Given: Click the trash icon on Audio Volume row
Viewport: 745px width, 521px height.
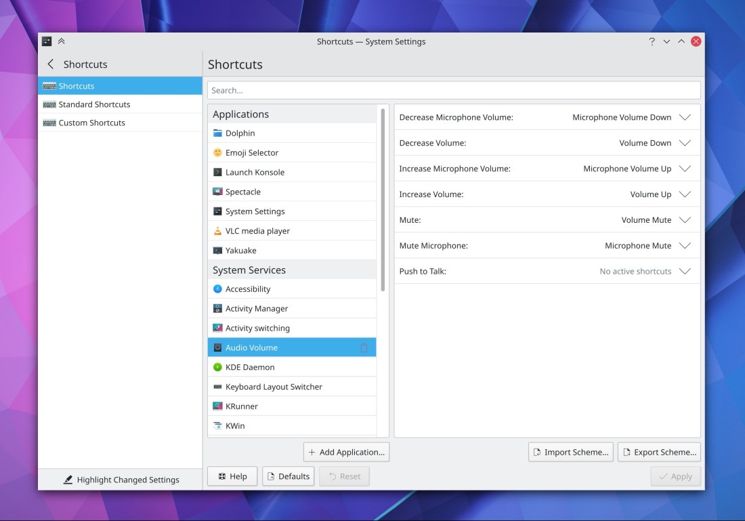Looking at the screenshot, I should (364, 348).
